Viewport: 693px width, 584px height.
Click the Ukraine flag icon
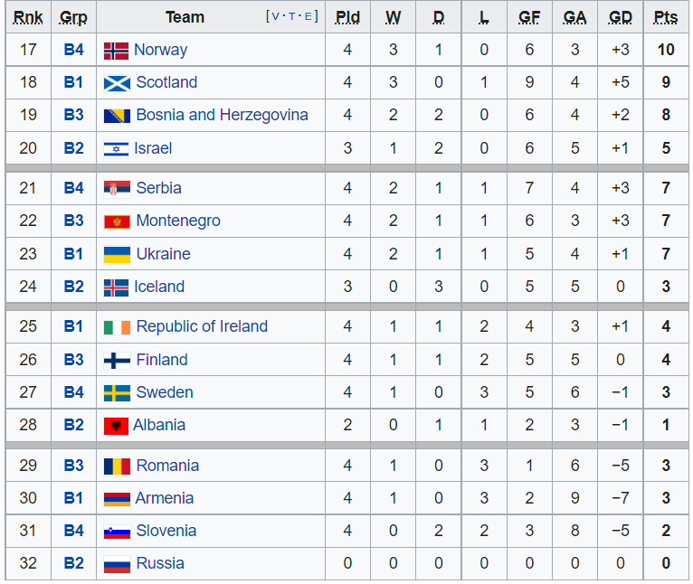(117, 255)
